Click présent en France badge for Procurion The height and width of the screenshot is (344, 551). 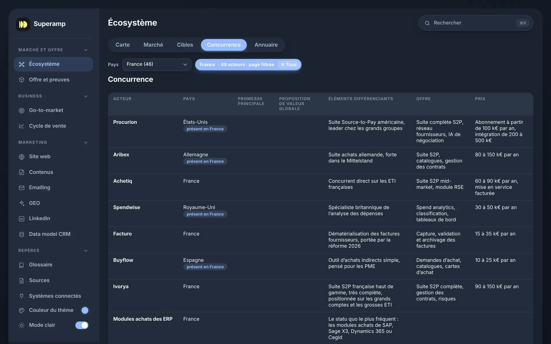tap(205, 129)
